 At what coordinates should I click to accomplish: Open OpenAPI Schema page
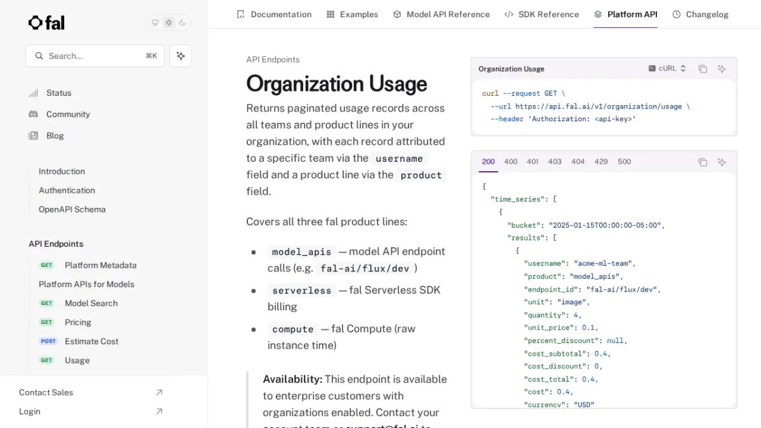tap(72, 209)
